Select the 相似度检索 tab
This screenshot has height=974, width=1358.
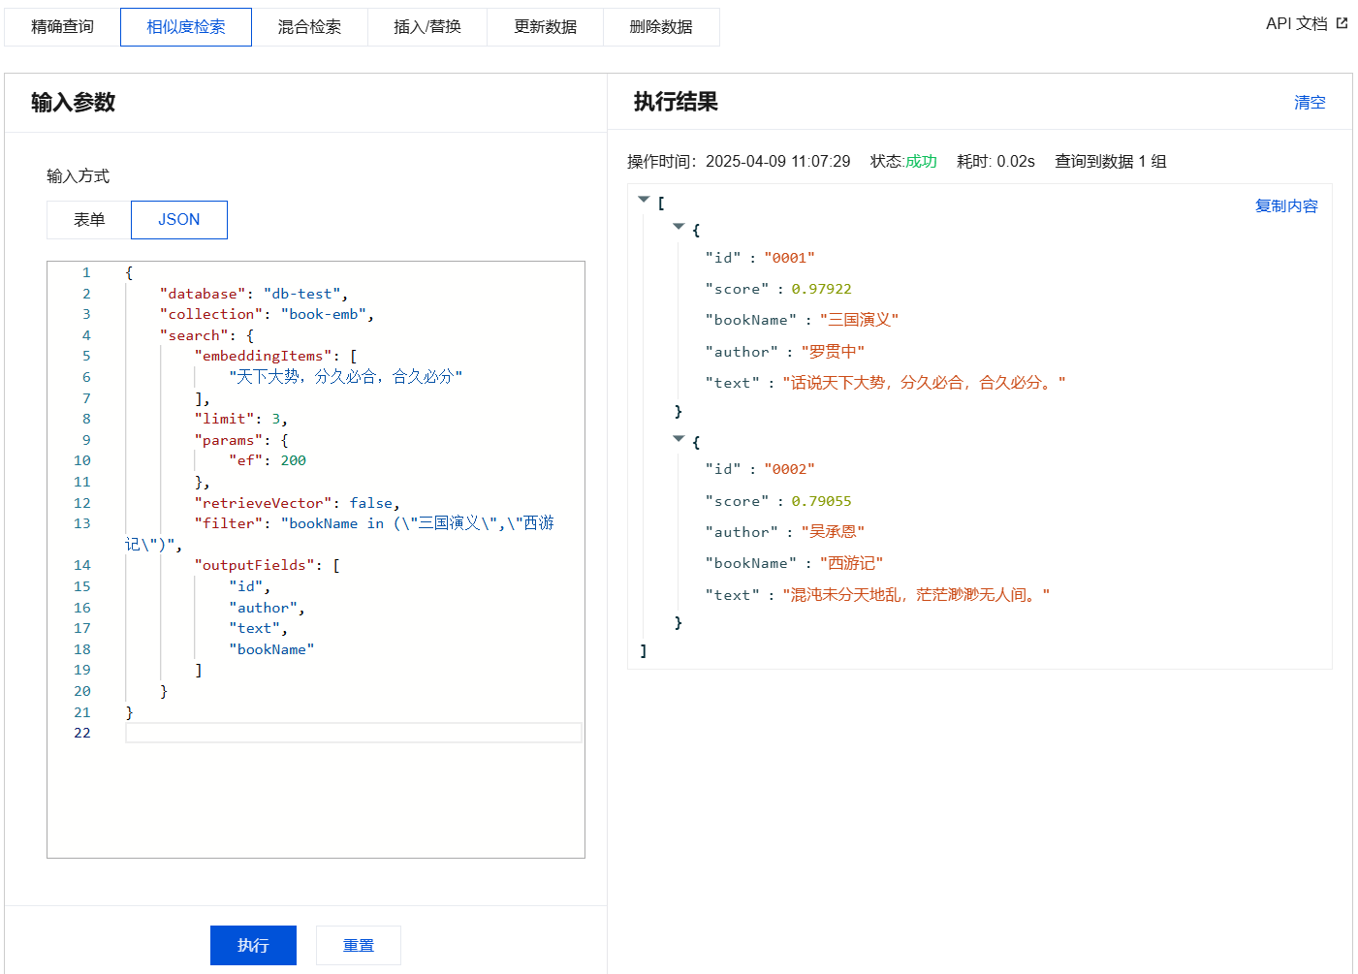pyautogui.click(x=186, y=27)
